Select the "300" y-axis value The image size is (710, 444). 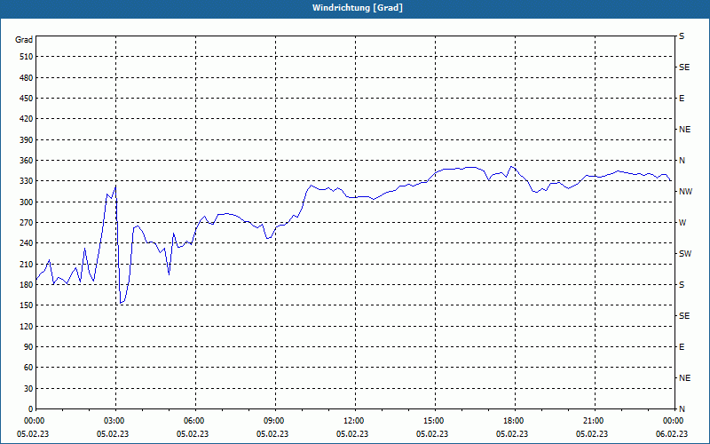tap(27, 202)
